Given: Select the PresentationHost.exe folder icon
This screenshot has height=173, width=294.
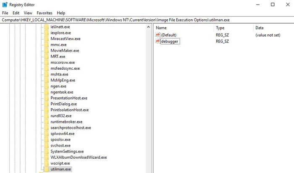Looking at the screenshot, I should coord(47,98).
